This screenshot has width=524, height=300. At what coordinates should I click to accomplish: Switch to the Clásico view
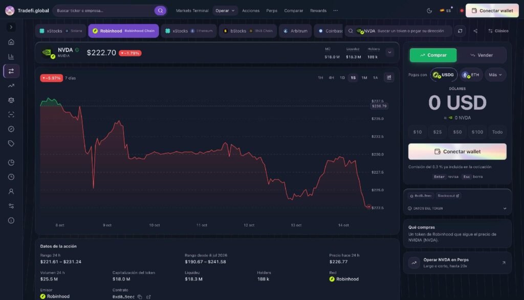tap(498, 31)
